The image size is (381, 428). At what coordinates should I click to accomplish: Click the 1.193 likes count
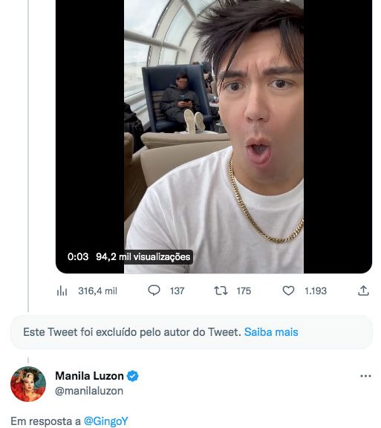(x=316, y=291)
